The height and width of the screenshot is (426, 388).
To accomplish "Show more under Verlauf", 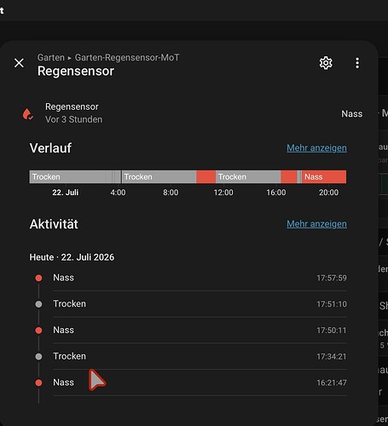I will click(316, 148).
